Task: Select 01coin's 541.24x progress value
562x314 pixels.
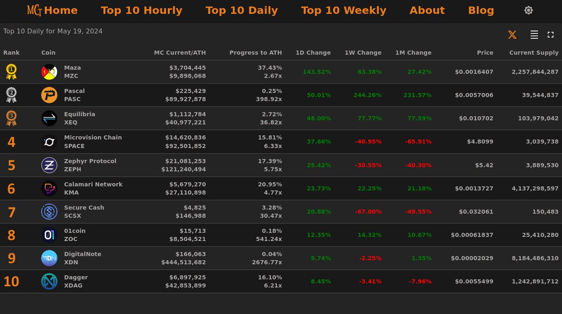Action: pos(269,239)
